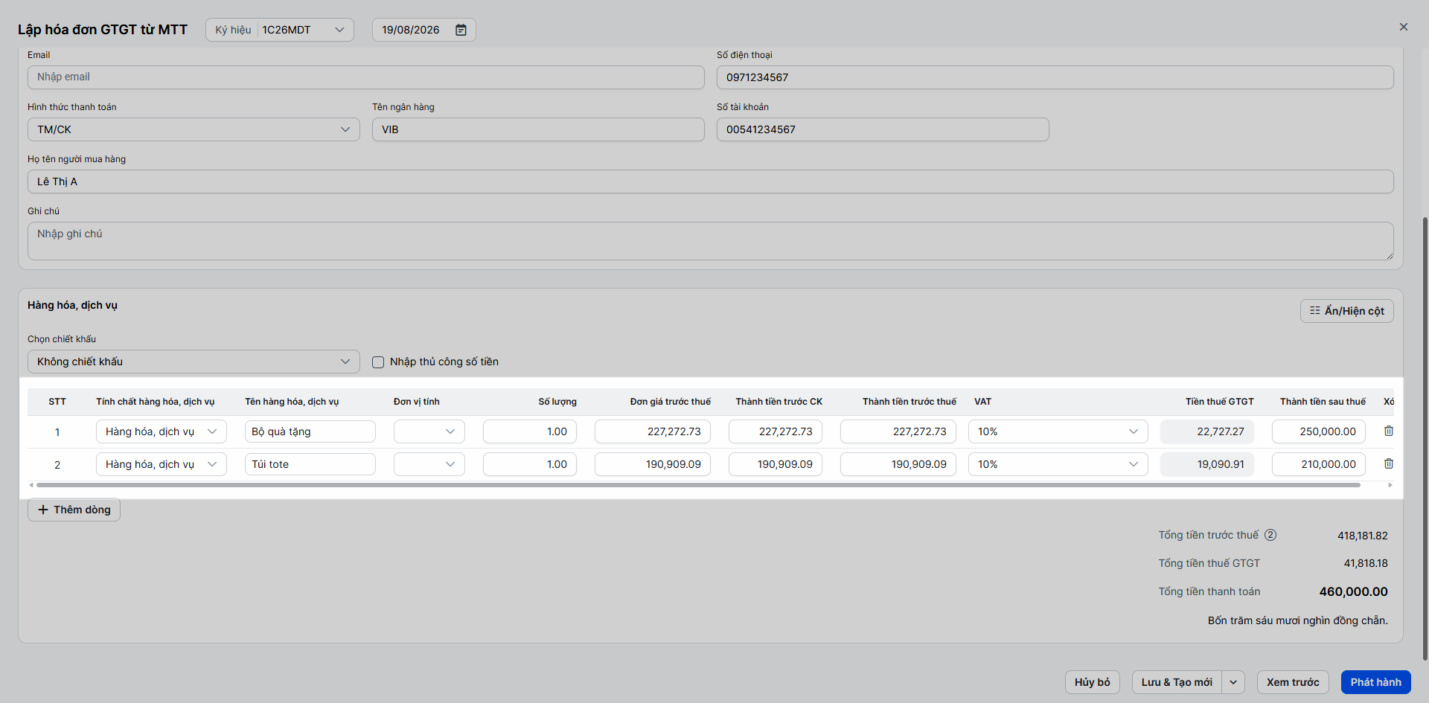Click the table scroll left arrow

[31, 485]
